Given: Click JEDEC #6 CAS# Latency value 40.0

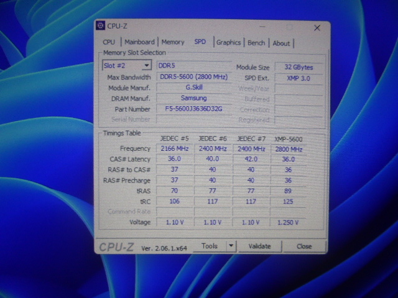Looking at the screenshot, I should tap(213, 159).
